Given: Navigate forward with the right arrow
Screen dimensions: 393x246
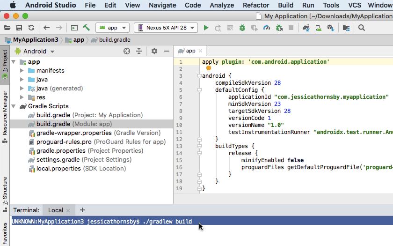Looking at the screenshot, I should click(59, 28).
